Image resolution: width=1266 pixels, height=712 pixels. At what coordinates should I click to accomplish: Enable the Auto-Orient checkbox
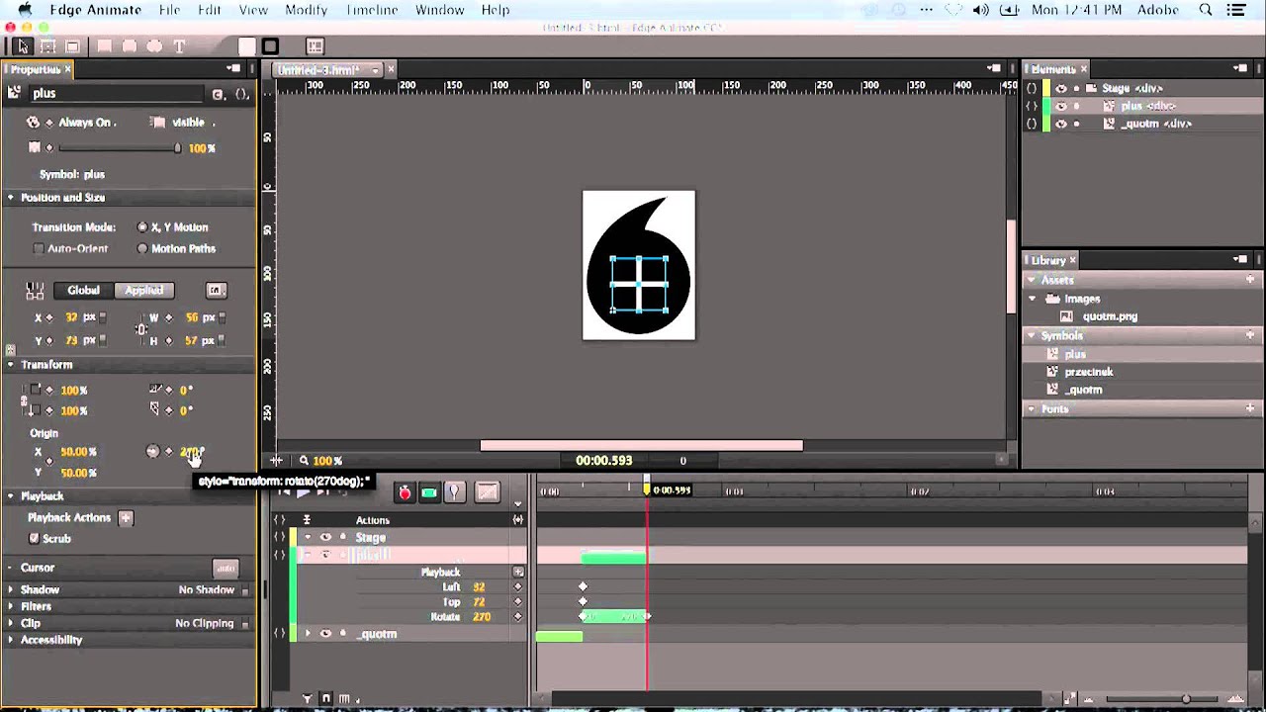[39, 249]
